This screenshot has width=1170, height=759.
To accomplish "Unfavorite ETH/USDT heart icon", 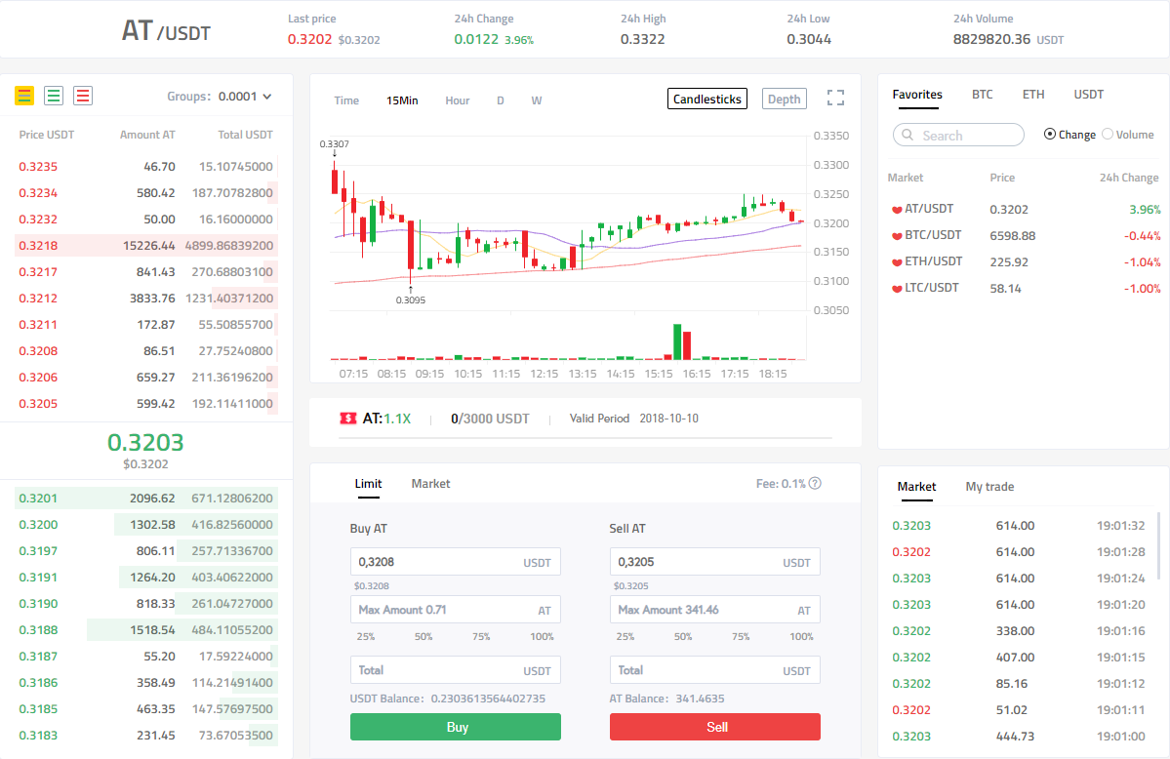I will coord(896,262).
